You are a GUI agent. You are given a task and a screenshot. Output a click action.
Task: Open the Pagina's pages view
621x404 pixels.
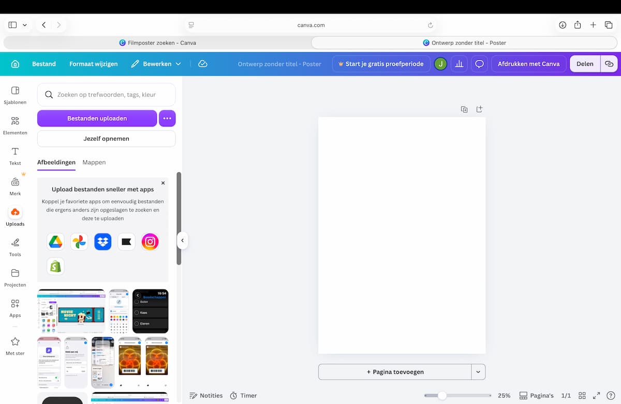537,395
